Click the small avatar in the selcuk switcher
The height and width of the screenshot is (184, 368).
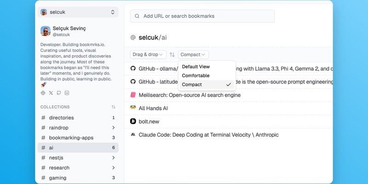pyautogui.click(x=44, y=12)
